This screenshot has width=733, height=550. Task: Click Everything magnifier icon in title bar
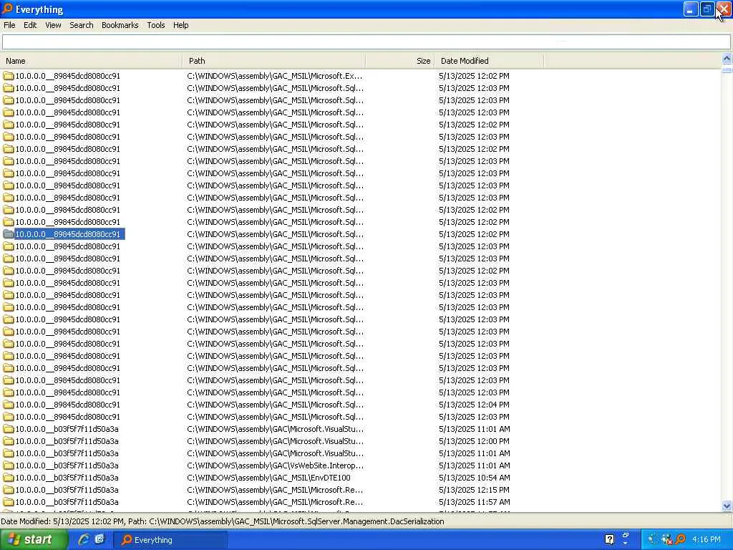point(7,9)
